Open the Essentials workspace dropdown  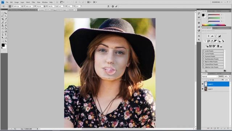point(217,2)
